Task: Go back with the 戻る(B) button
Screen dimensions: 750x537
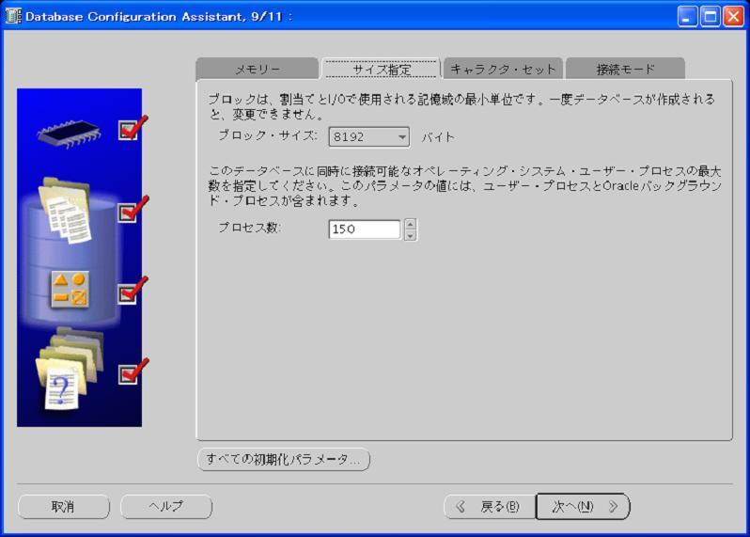Action: pyautogui.click(x=490, y=506)
